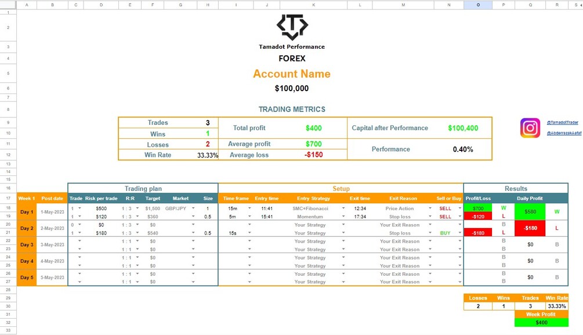Click the Results section header
The height and width of the screenshot is (335, 583).
pos(516,188)
